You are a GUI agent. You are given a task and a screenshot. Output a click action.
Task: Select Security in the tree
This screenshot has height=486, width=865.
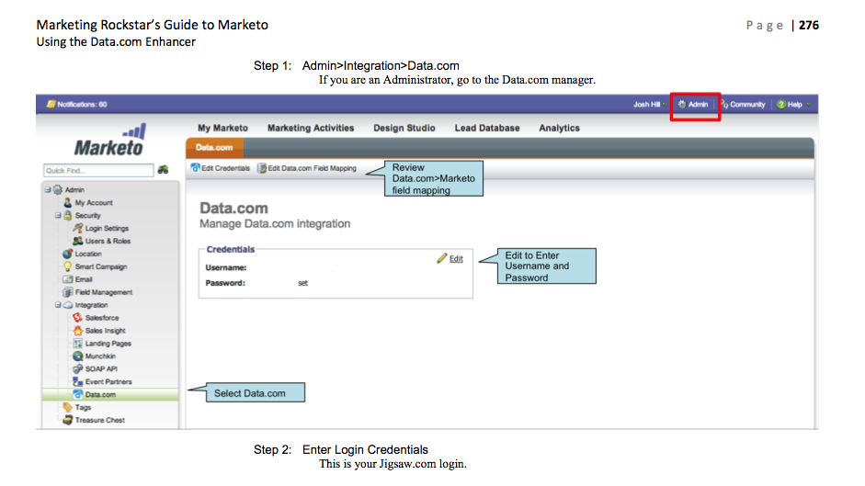(87, 215)
